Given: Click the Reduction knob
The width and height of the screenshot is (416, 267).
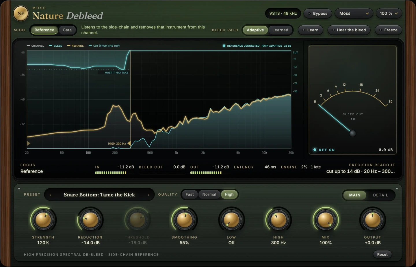Looking at the screenshot, I should click(x=90, y=220).
